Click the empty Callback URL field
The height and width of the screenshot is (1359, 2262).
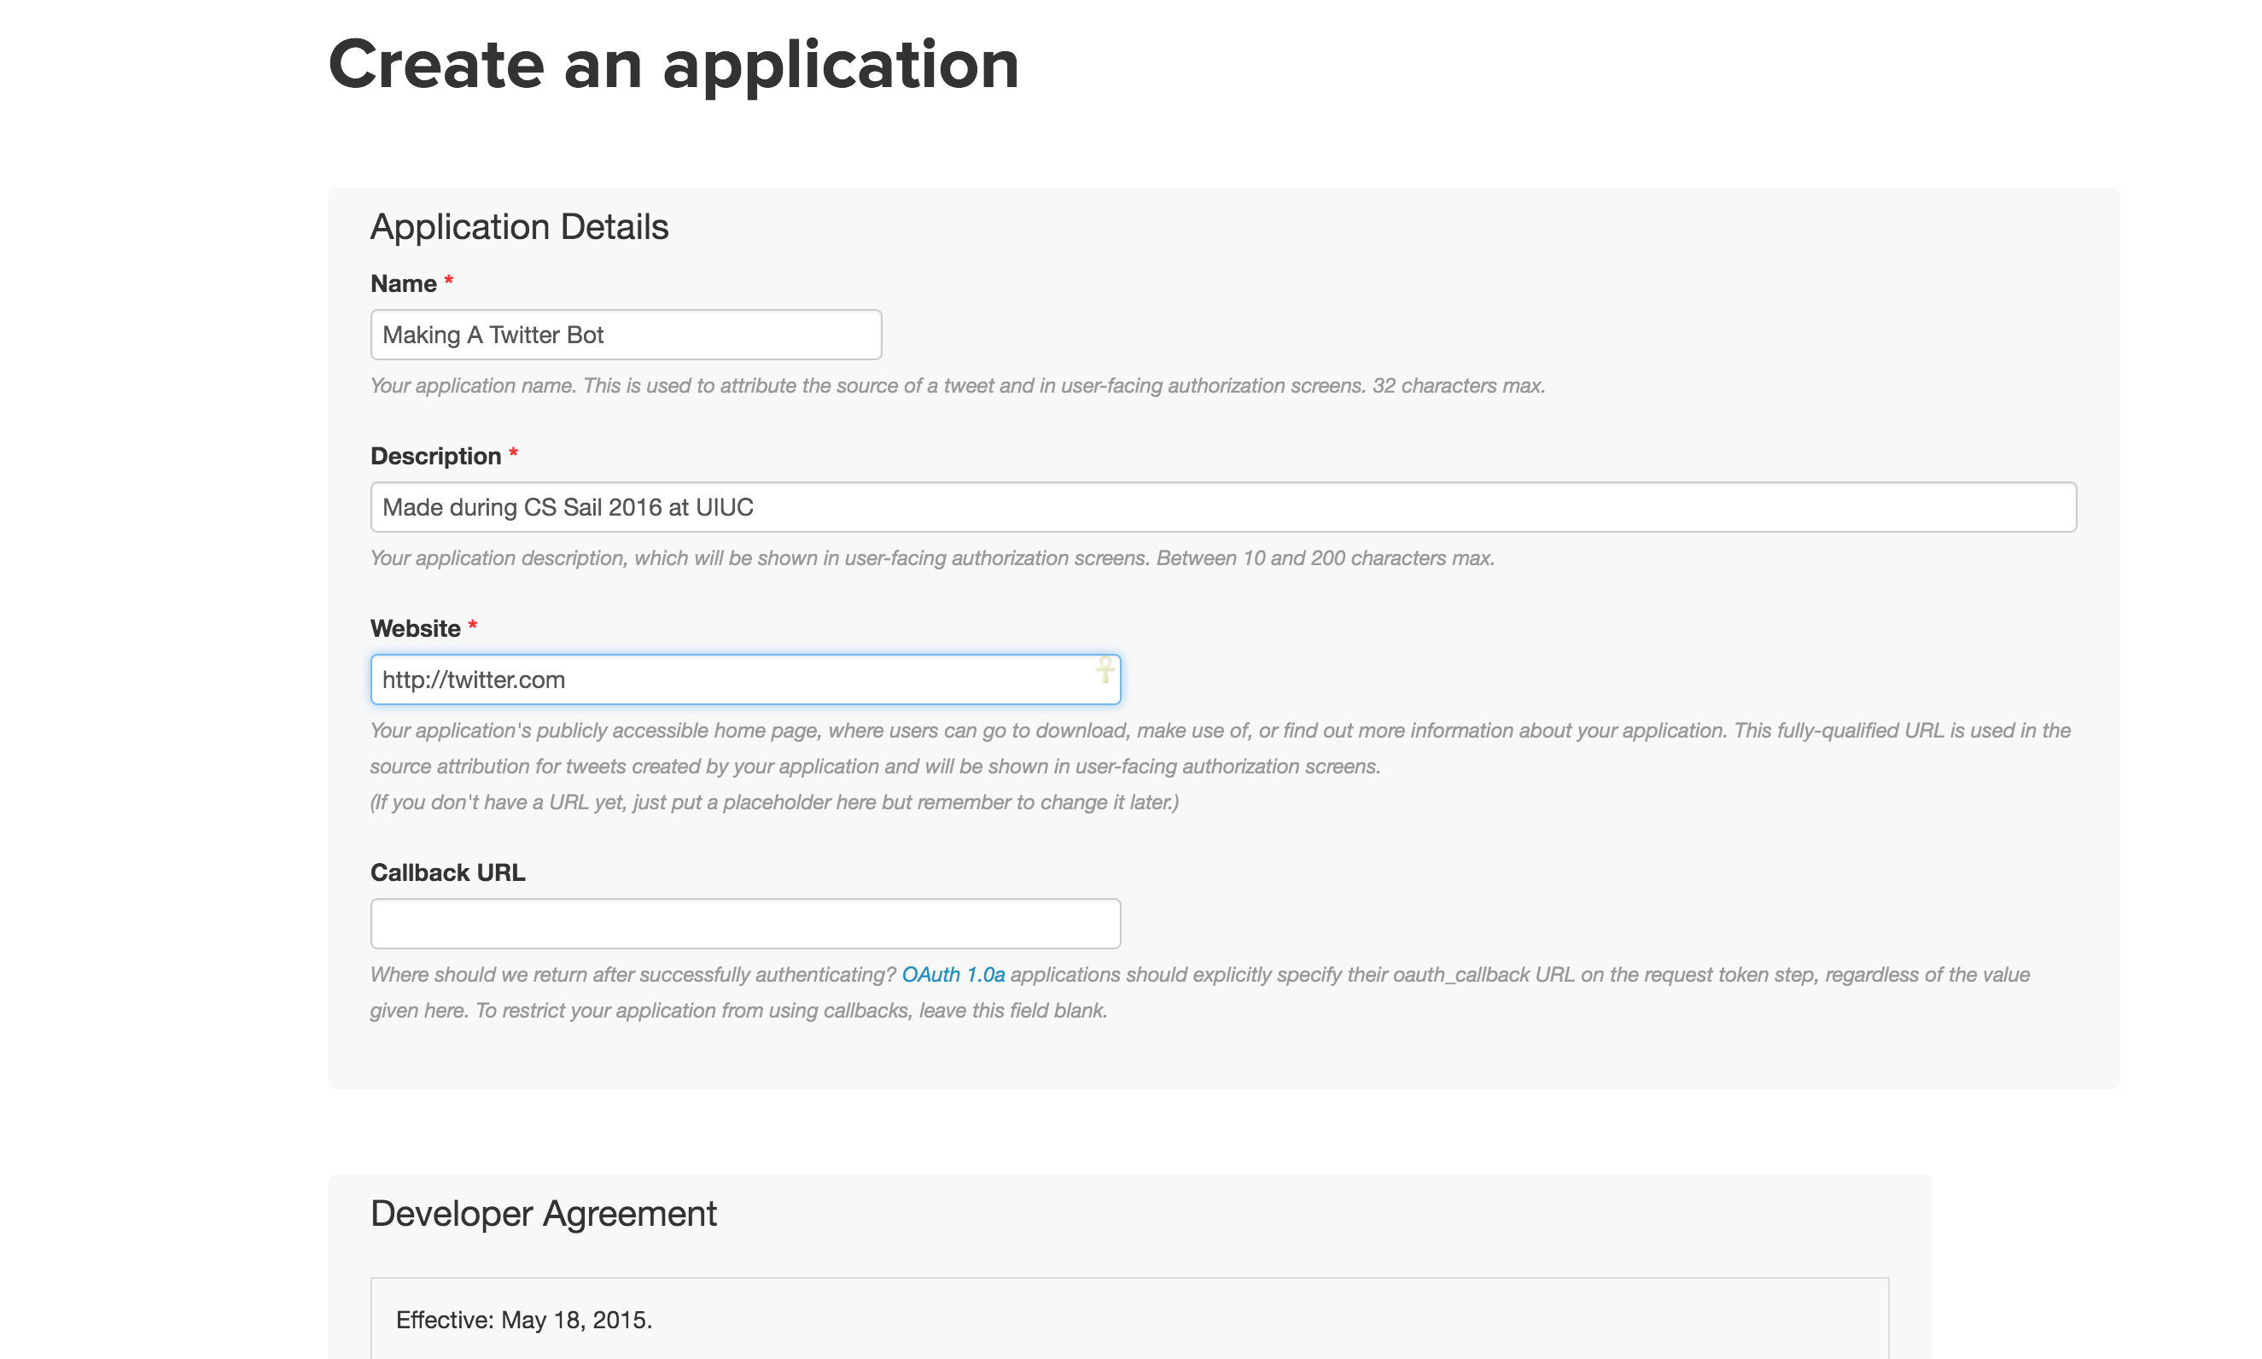click(x=745, y=923)
